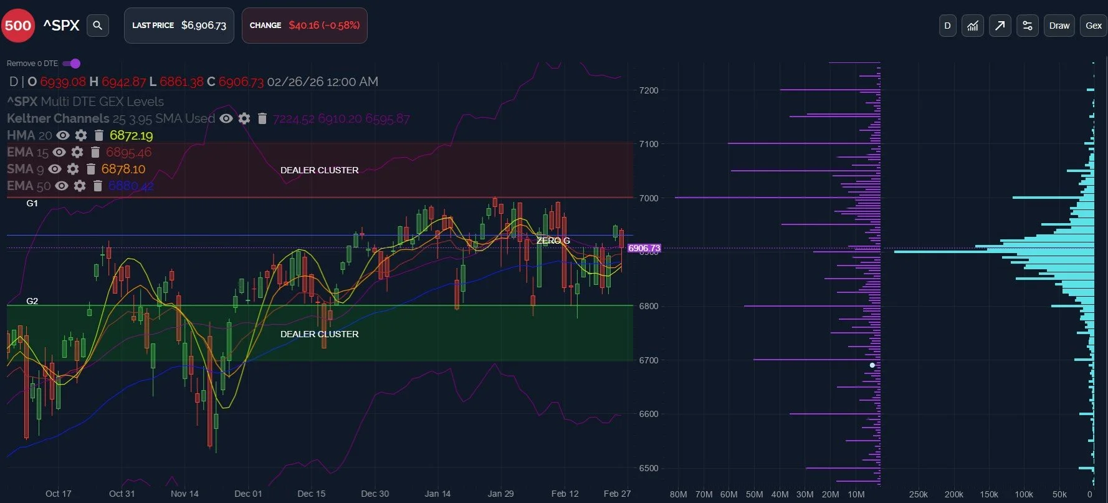Click the 6600 price axis label

click(x=649, y=414)
